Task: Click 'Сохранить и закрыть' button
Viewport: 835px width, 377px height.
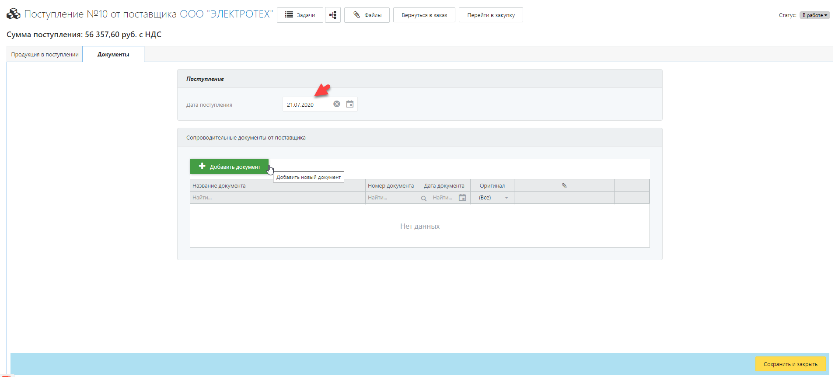Action: [790, 364]
